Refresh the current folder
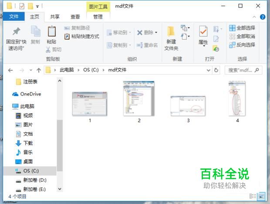This screenshot has height=204, width=270. [216, 70]
